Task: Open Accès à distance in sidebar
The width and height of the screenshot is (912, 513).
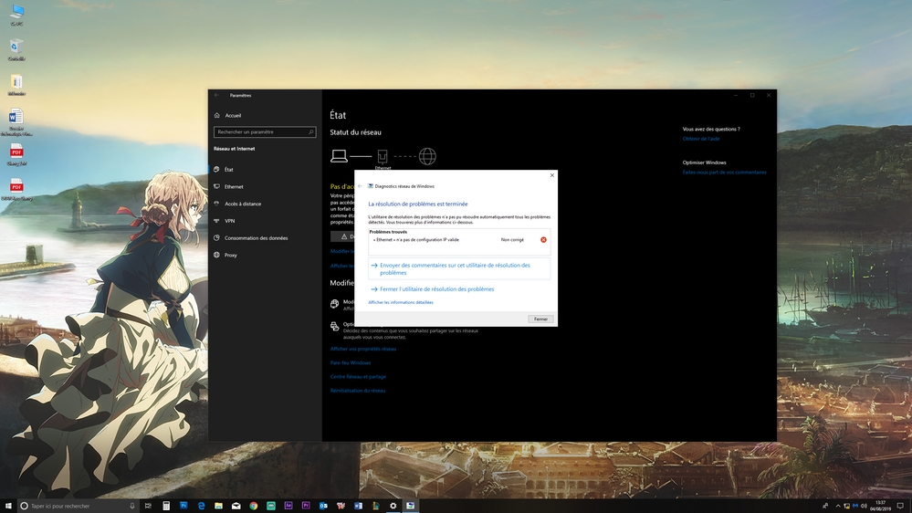Action: [x=243, y=204]
